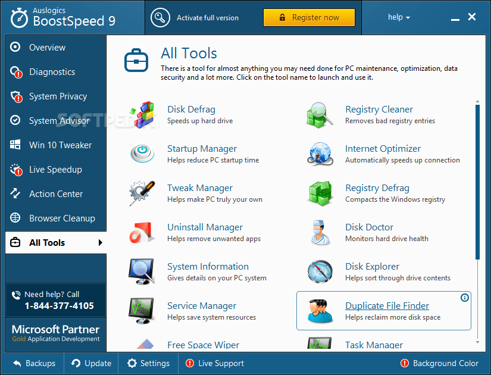Click the key magnifier activation icon
The image size is (491, 375).
pos(160,18)
